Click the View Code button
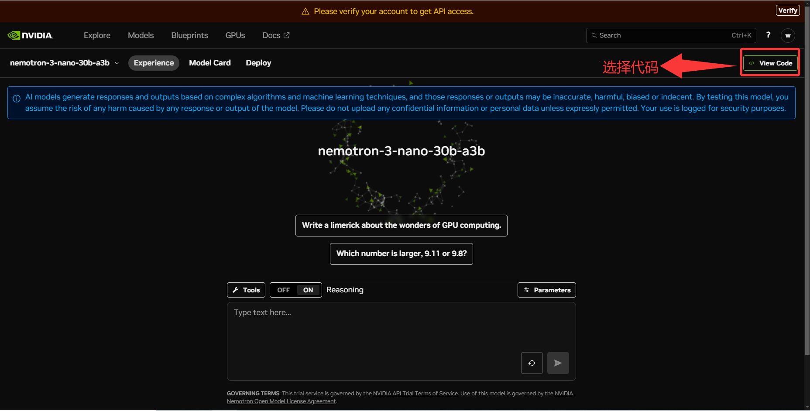The width and height of the screenshot is (810, 411). point(771,63)
